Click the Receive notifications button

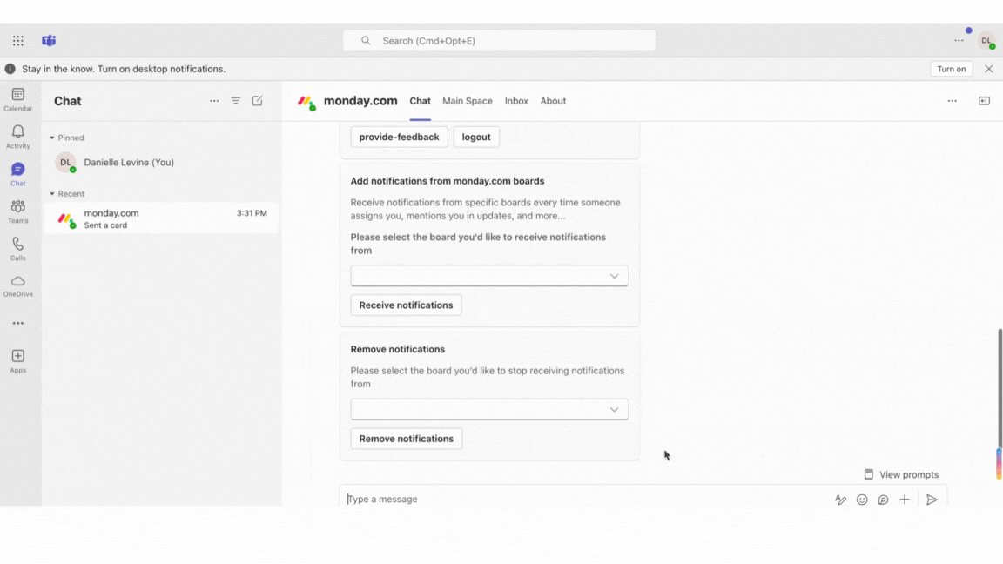coord(407,305)
